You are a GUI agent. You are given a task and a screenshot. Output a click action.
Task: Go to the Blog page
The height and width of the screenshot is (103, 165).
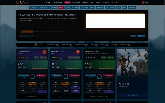tap(92, 2)
